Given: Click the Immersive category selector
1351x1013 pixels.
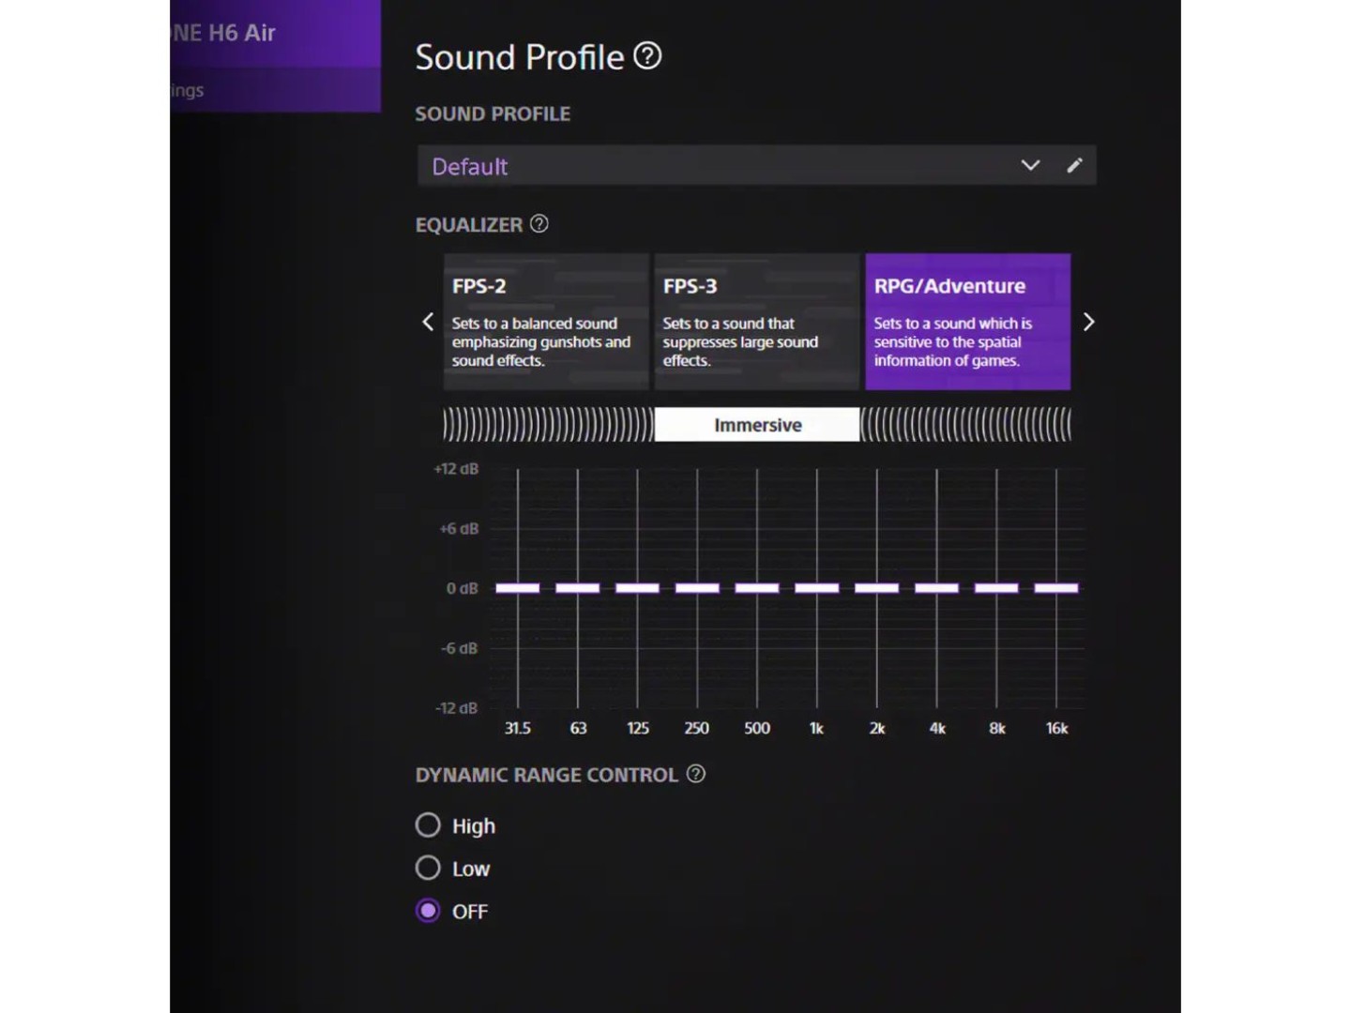Looking at the screenshot, I should click(x=757, y=425).
